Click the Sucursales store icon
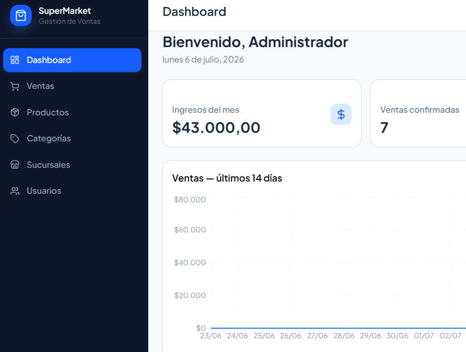The image size is (466, 352). coord(15,165)
